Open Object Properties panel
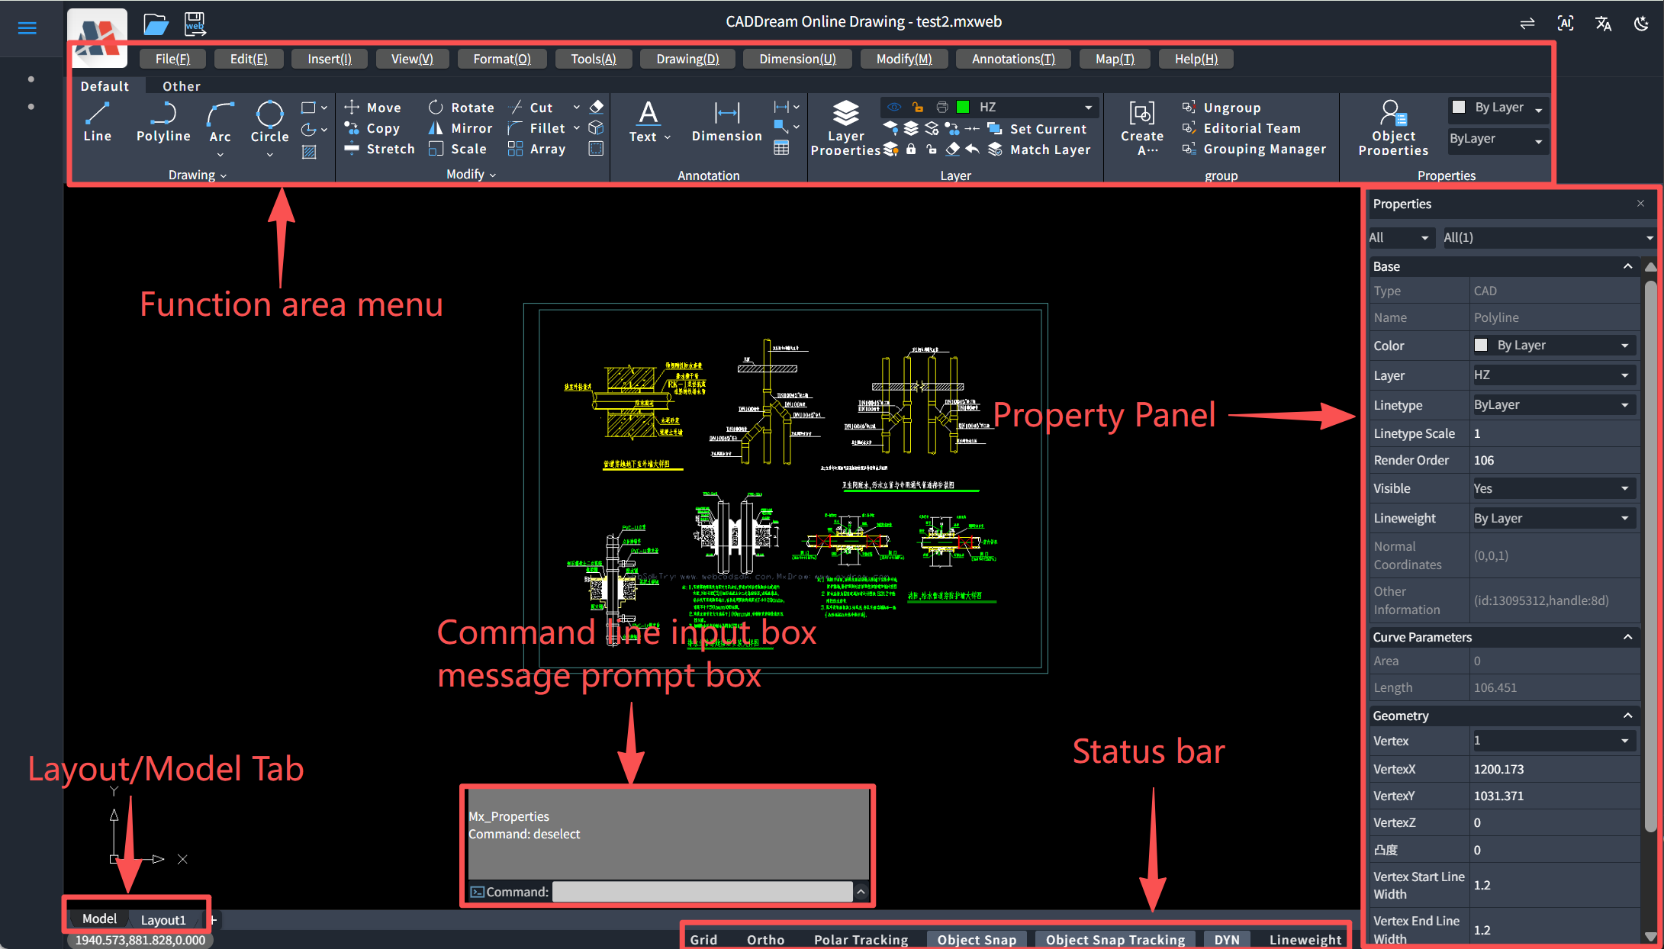 click(x=1393, y=127)
